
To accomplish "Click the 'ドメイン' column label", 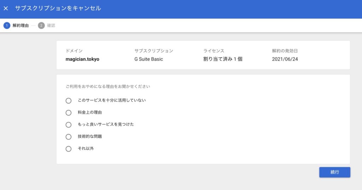I will coord(74,51).
